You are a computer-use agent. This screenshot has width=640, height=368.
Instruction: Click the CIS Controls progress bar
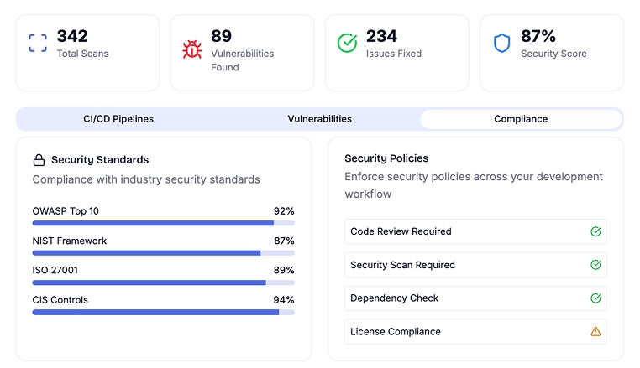tap(163, 312)
